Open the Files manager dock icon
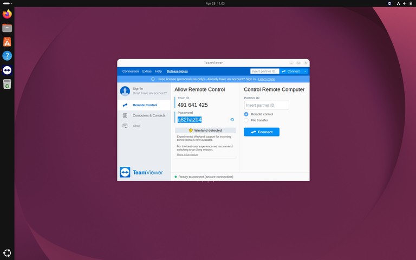Viewport: 416px width, 260px height. point(7,28)
